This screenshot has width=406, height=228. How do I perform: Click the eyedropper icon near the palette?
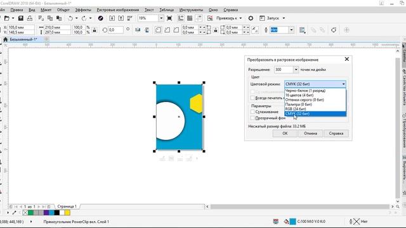pos(14,213)
